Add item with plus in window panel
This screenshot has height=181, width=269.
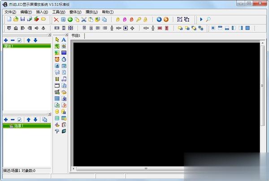click(x=6, y=40)
